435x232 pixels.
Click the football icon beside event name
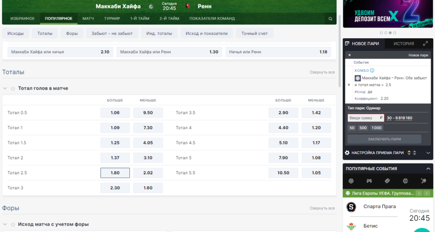click(x=358, y=78)
